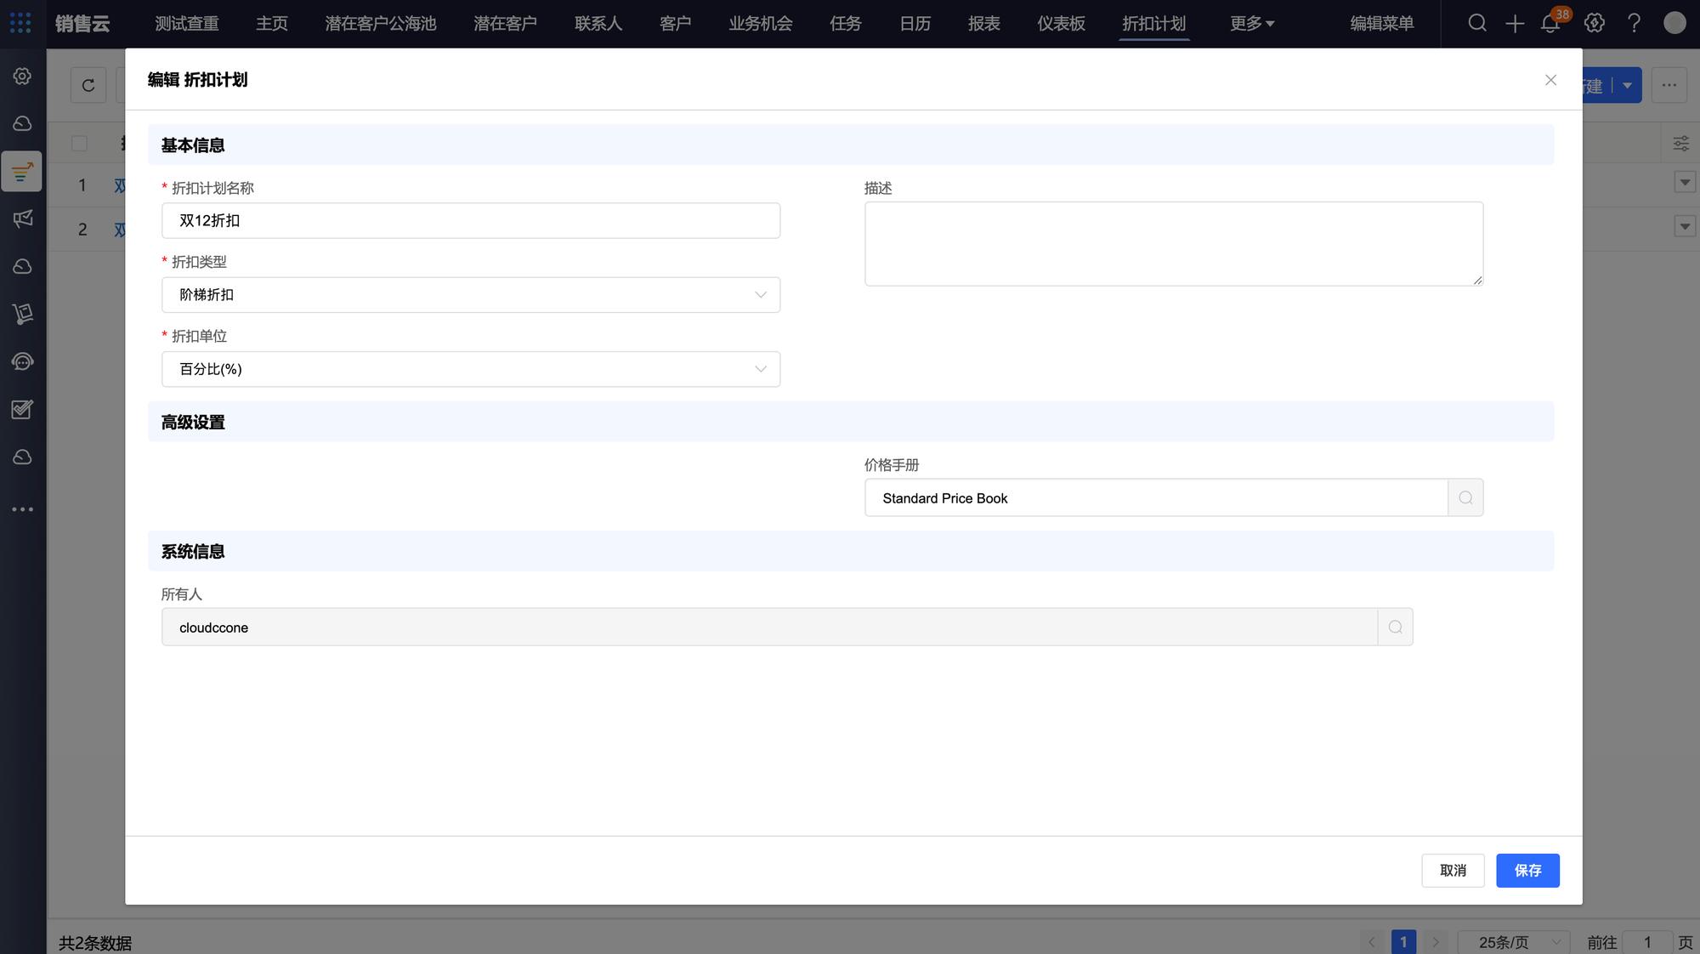This screenshot has width=1700, height=954.
Task: Click the refresh list icon
Action: tap(88, 85)
